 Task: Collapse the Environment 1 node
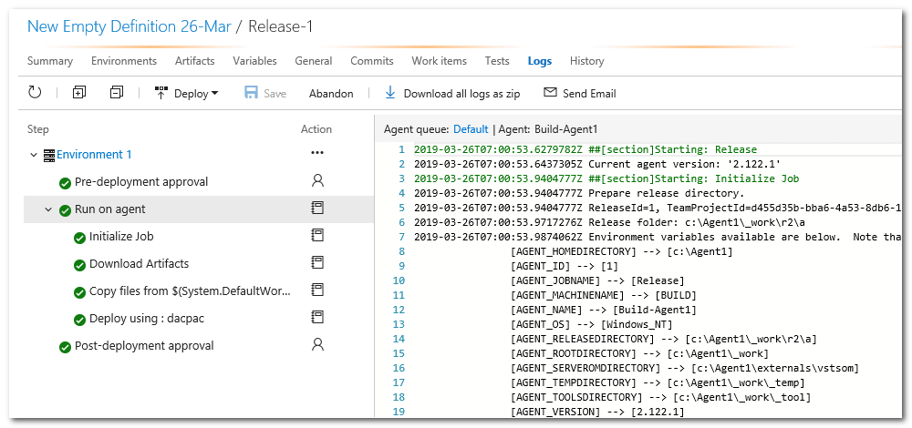tap(35, 155)
